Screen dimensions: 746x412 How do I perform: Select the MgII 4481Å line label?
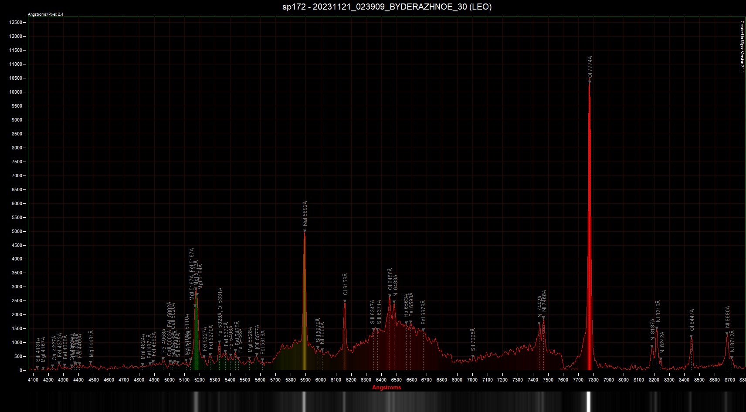[92, 344]
